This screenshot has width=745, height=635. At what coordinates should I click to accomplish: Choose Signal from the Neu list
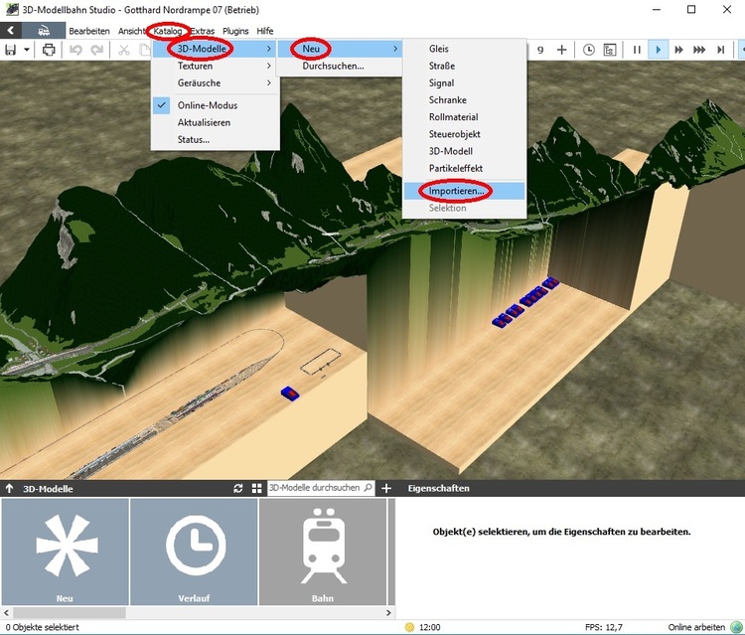(x=464, y=82)
